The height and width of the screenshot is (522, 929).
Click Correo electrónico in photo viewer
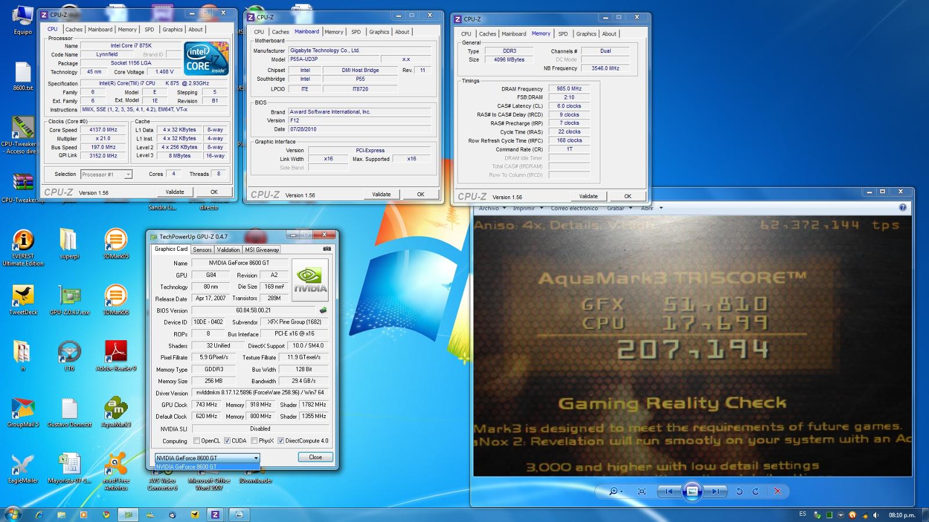pyautogui.click(x=574, y=208)
